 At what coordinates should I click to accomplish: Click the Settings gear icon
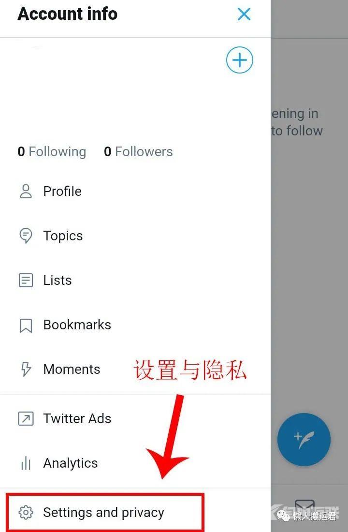coord(26,512)
